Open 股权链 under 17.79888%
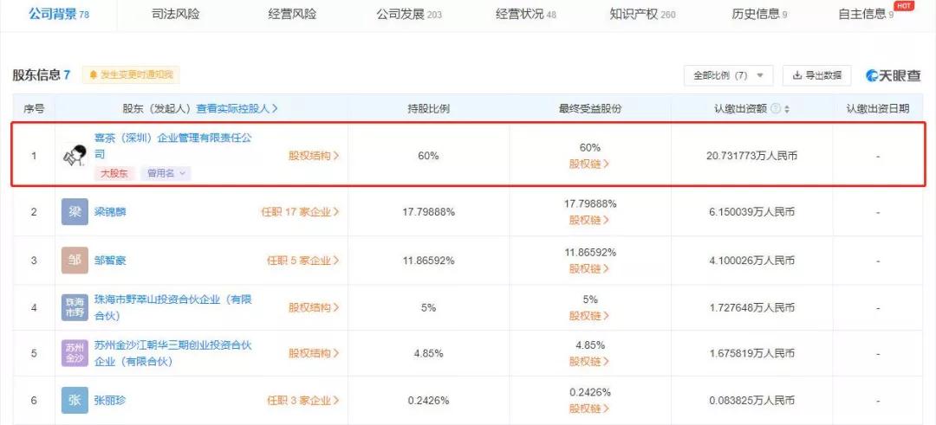Image resolution: width=936 pixels, height=425 pixels. pos(589,219)
